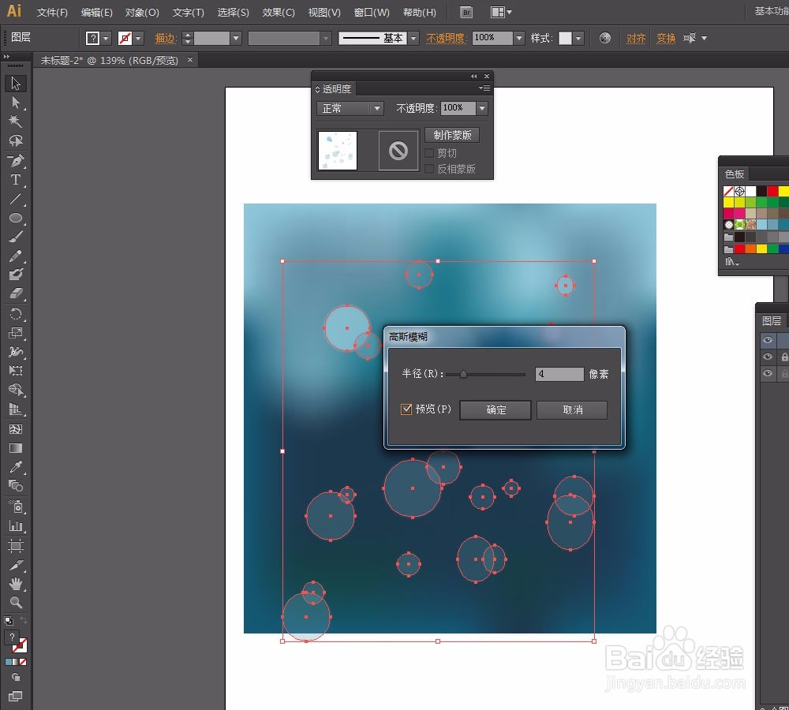Open the opacity dropdown in control bar
789x710 pixels.
pos(519,38)
